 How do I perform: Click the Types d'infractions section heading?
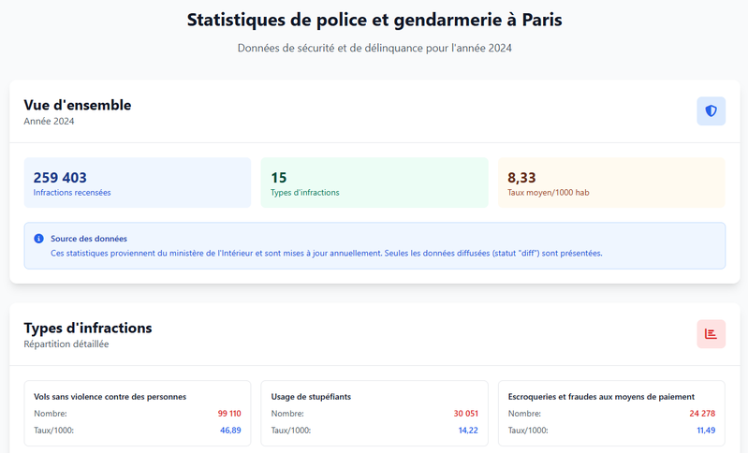[88, 328]
